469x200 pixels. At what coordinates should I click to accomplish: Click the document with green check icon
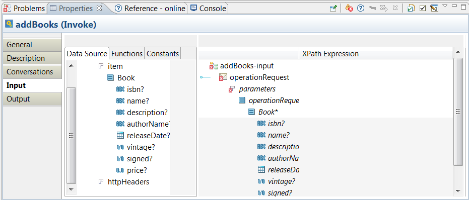click(411, 9)
